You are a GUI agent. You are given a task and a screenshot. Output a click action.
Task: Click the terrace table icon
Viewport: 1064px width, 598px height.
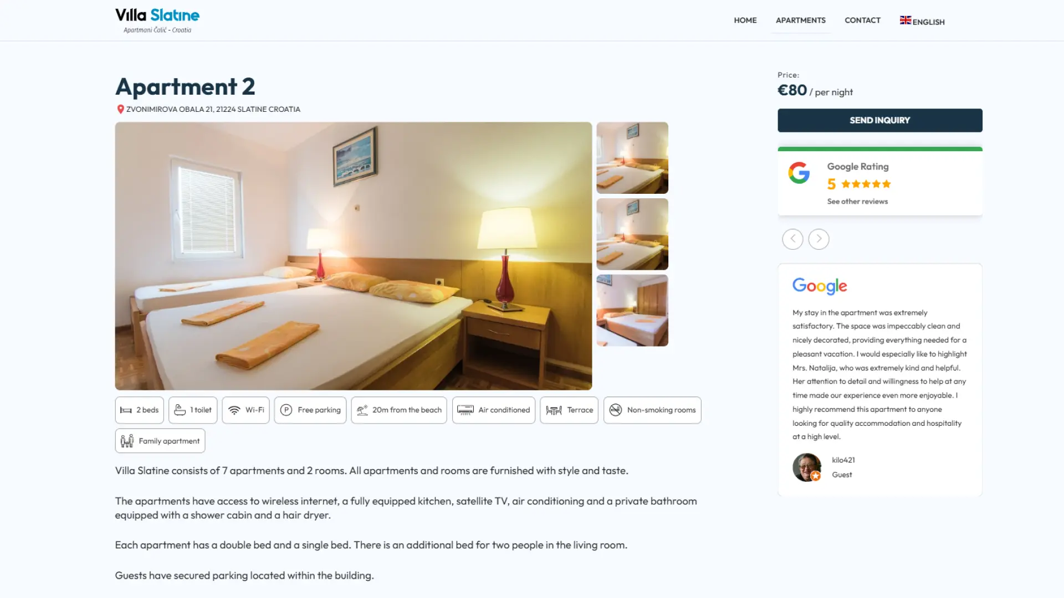pyautogui.click(x=554, y=410)
